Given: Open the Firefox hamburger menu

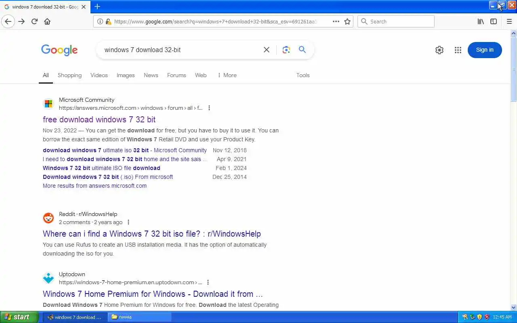Looking at the screenshot, I should click(x=509, y=21).
